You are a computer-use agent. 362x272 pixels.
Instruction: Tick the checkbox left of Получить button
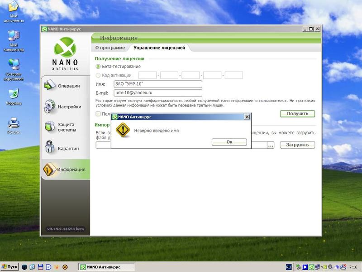click(x=98, y=114)
